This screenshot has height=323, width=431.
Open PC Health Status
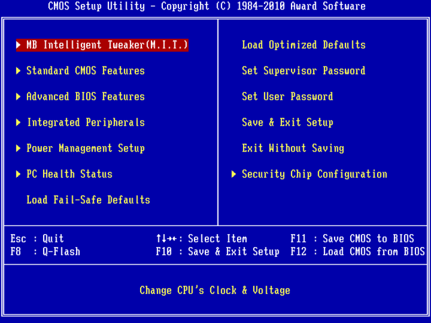pos(69,174)
